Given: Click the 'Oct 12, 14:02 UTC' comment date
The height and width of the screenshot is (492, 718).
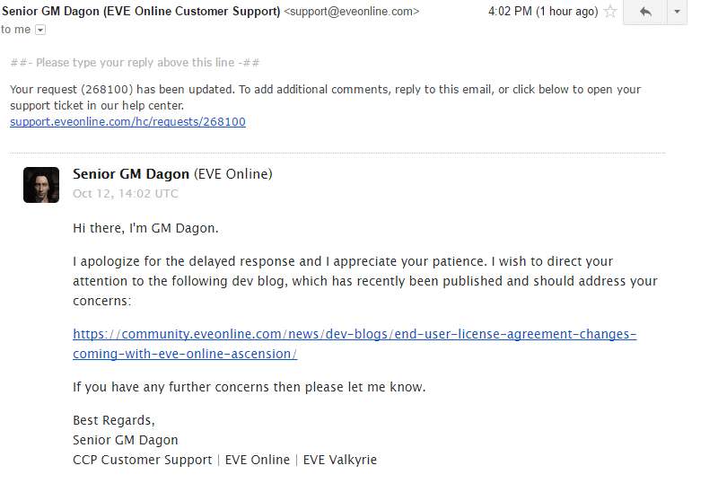Looking at the screenshot, I should (126, 194).
